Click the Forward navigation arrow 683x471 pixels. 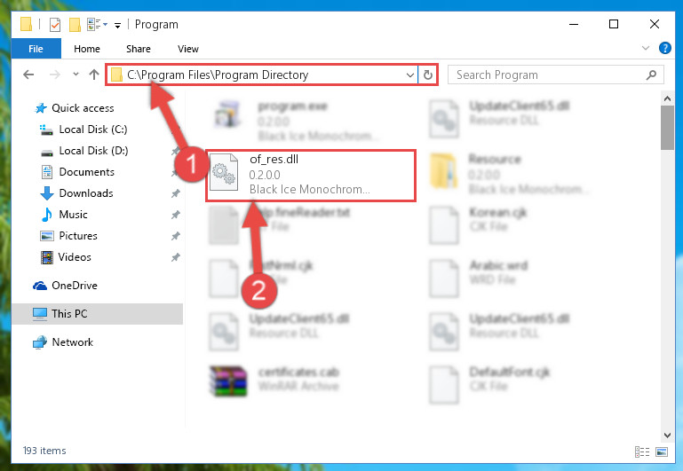[x=55, y=75]
